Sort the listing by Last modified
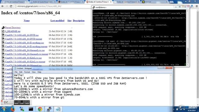 pos(57,21)
